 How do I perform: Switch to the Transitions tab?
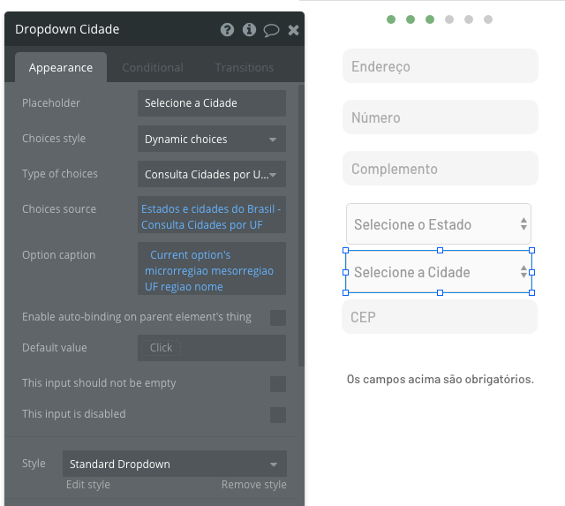tap(245, 68)
